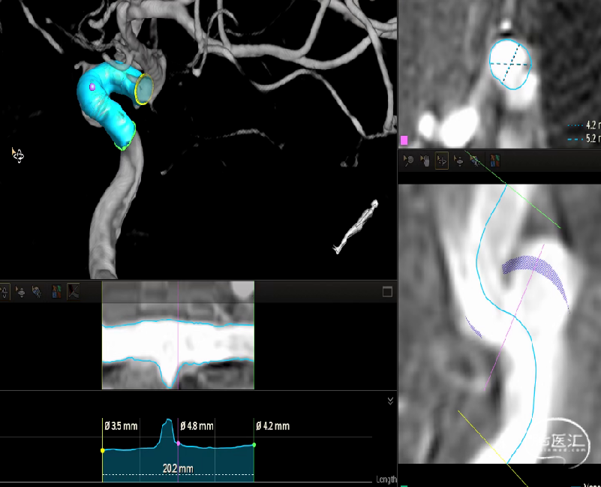This screenshot has height=487, width=601.
Task: Click color layout icon in straightened vessel toolbar
Action: (56, 292)
